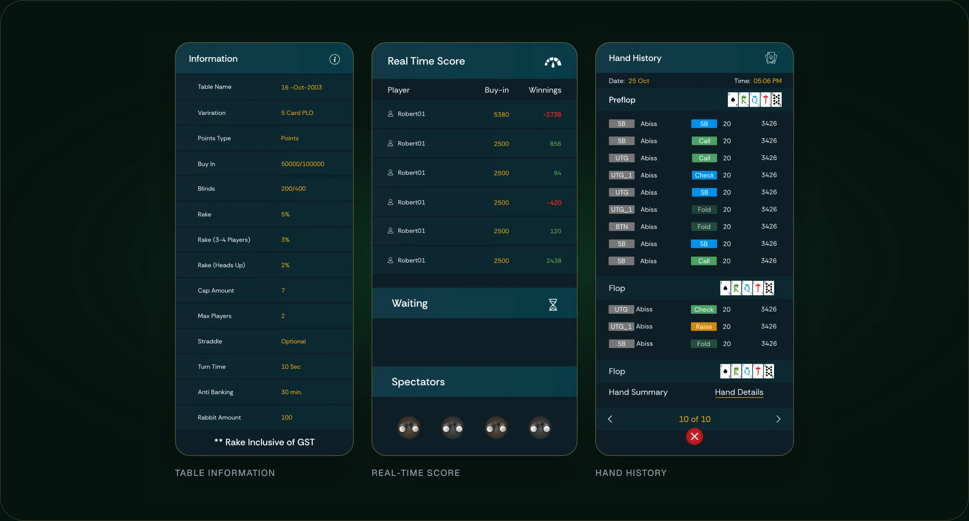Image resolution: width=969 pixels, height=521 pixels.
Task: Click the Blinds value 200/400
Action: point(294,188)
